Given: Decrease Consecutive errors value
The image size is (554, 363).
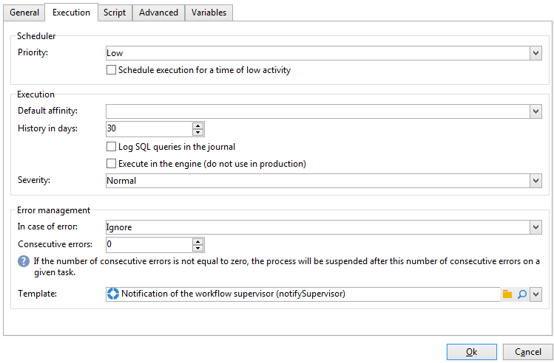Looking at the screenshot, I should [197, 249].
